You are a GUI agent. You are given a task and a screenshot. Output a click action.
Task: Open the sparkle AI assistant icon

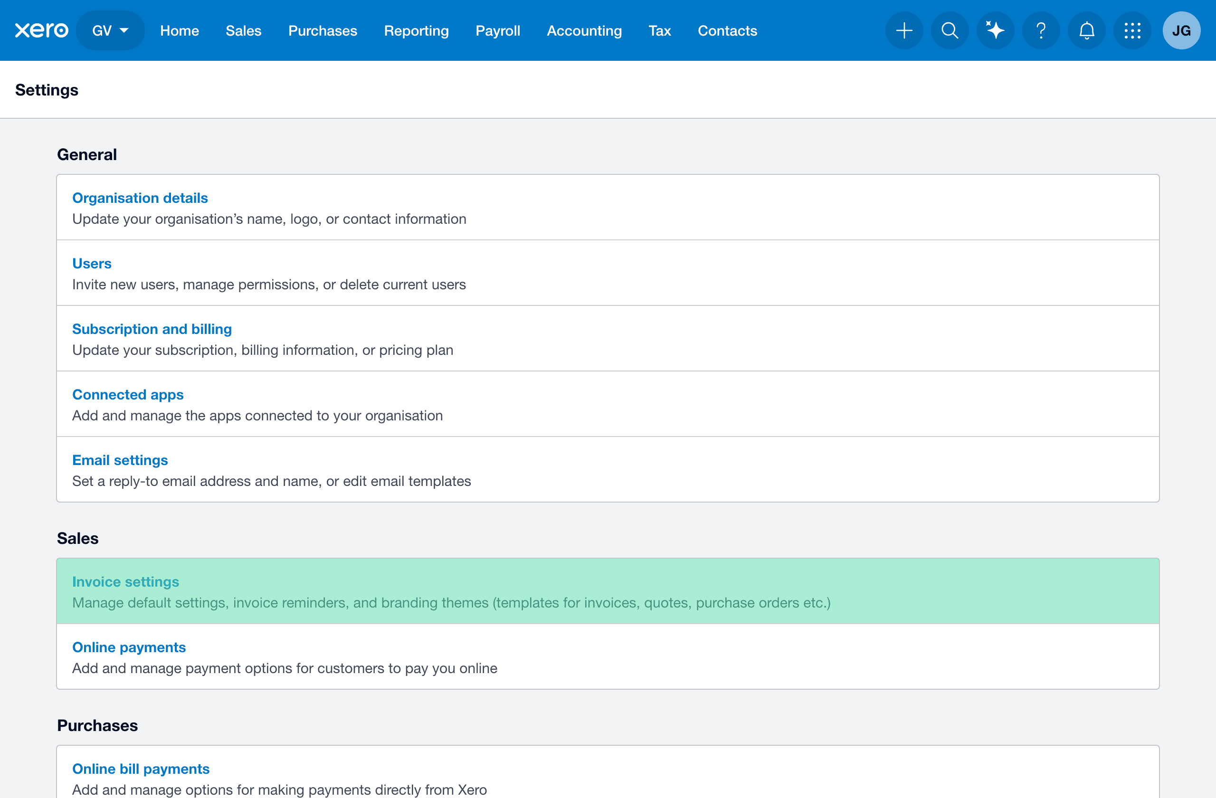(995, 31)
